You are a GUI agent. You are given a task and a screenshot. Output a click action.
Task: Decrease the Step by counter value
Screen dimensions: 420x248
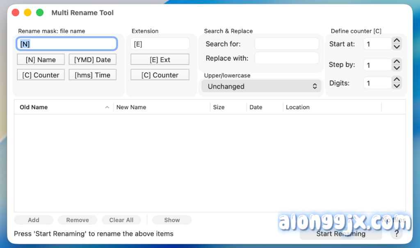click(x=396, y=68)
